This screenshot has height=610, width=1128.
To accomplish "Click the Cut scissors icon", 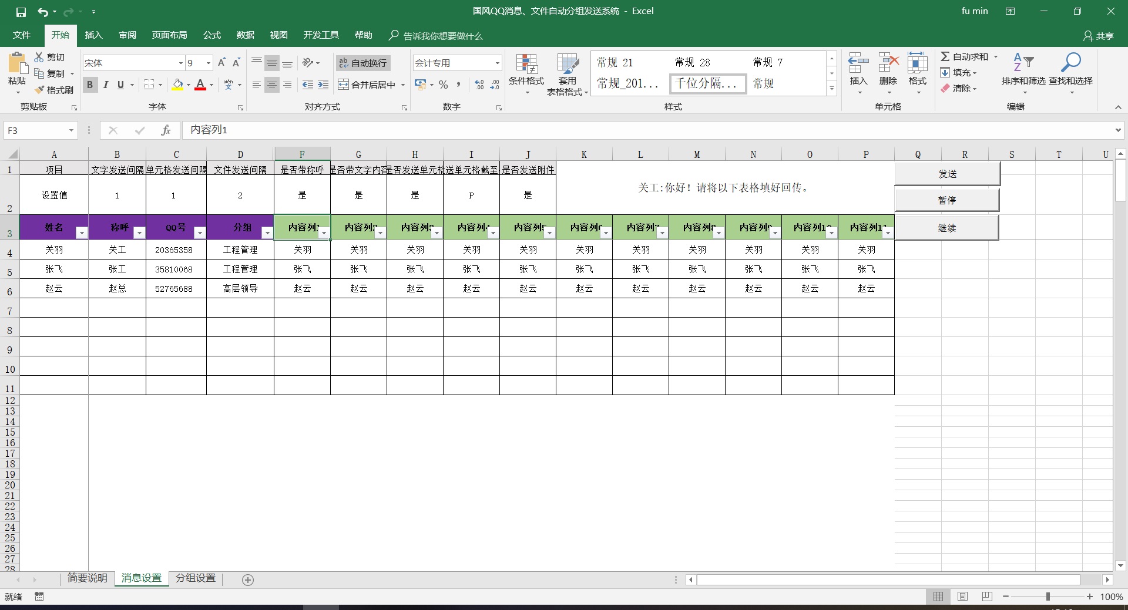I will pyautogui.click(x=39, y=57).
